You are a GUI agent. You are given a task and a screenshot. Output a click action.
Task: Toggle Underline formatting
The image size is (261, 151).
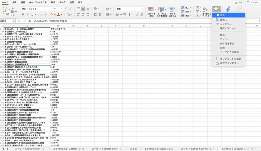[x=32, y=15]
